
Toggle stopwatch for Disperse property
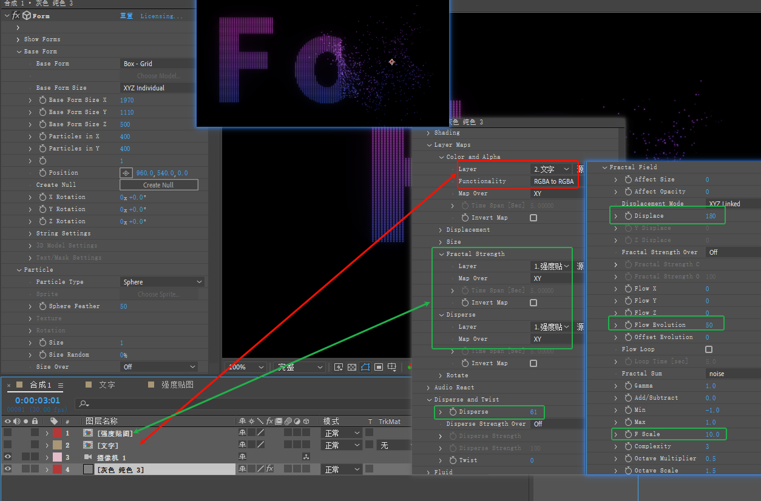point(453,412)
